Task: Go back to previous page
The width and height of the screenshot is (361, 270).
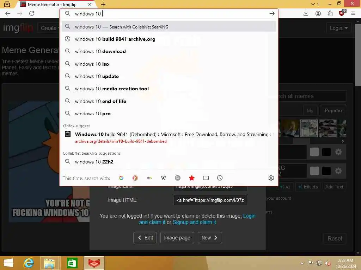Action: 8,14
